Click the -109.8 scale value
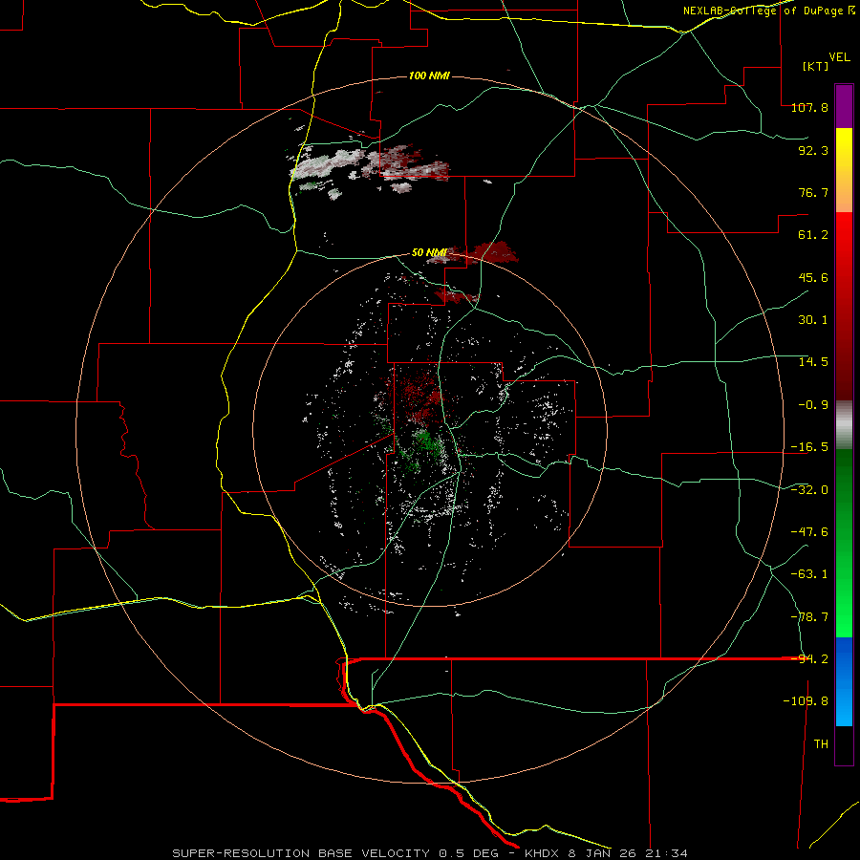Screen dimensions: 860x860 click(806, 701)
